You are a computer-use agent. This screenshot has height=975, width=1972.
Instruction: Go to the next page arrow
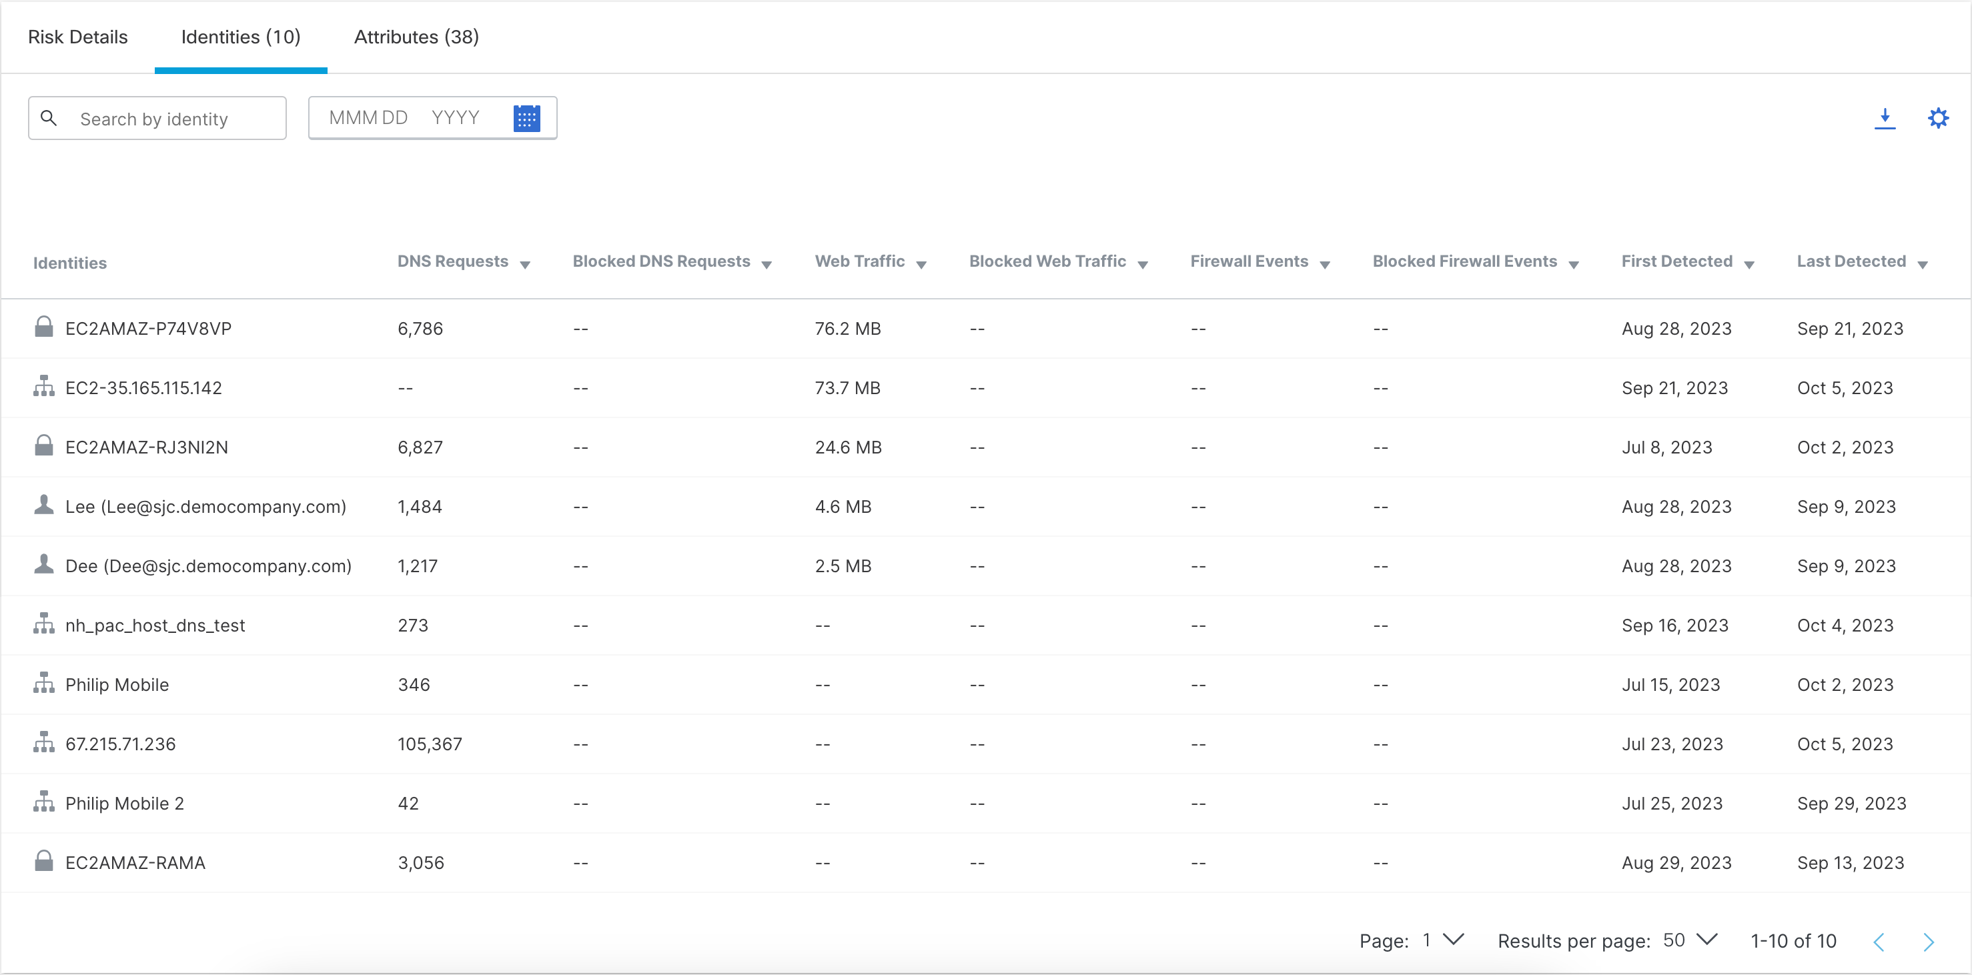[1929, 942]
